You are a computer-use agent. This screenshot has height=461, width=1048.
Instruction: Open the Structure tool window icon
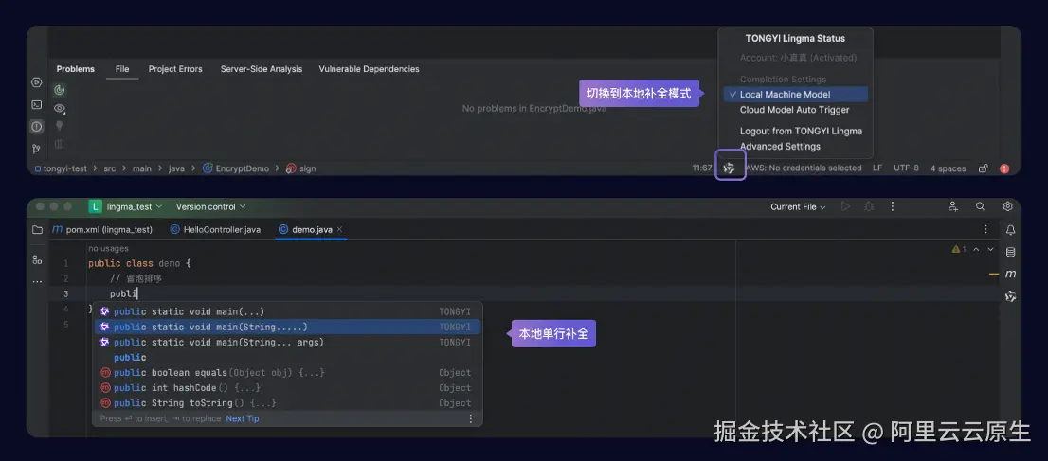pos(38,260)
